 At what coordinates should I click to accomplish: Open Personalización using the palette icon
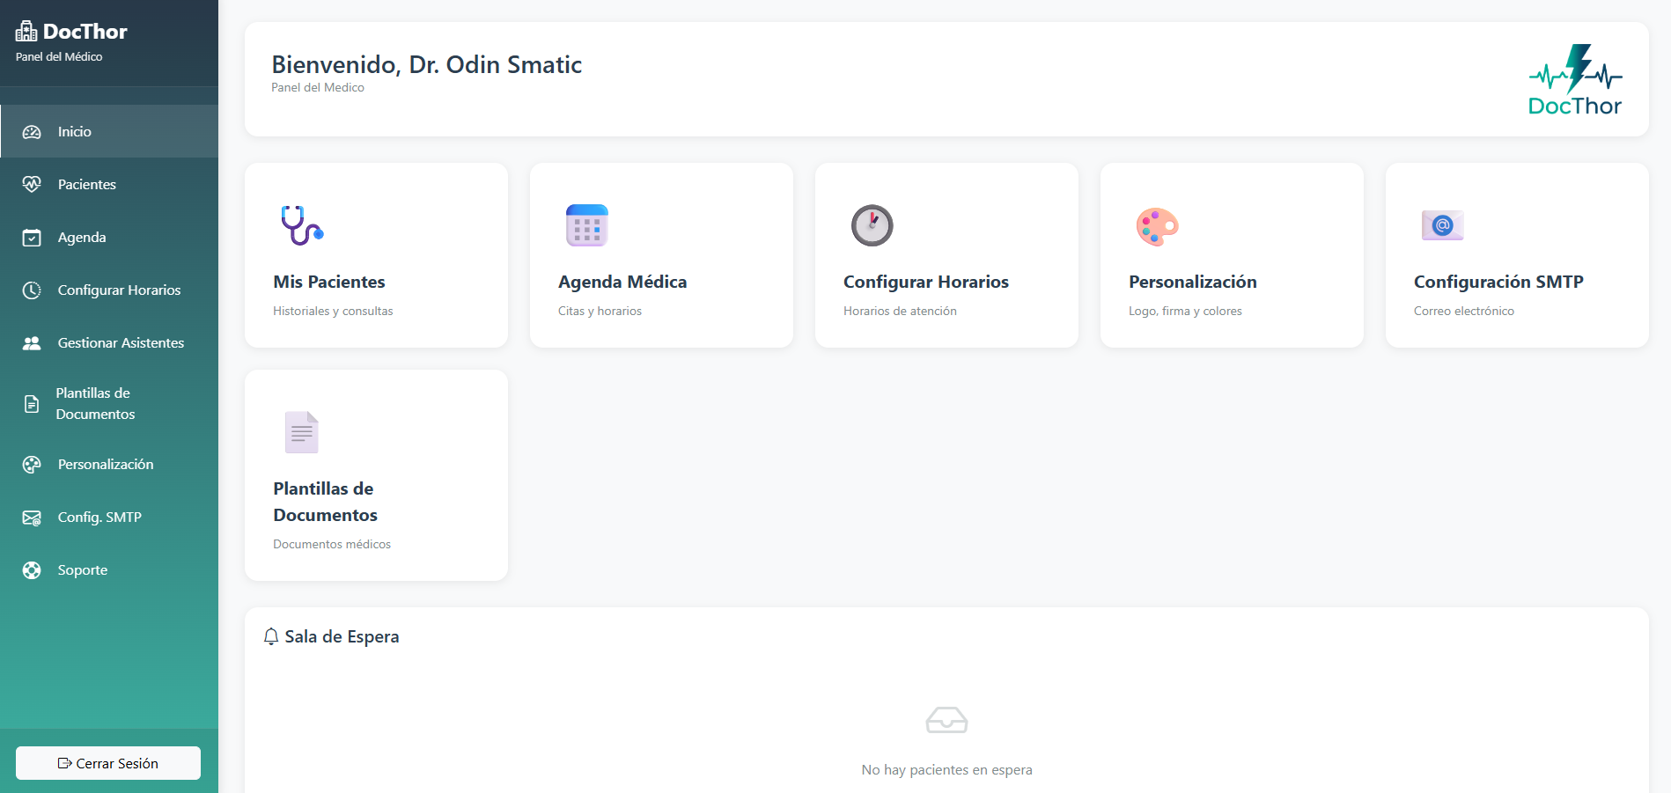click(x=32, y=464)
